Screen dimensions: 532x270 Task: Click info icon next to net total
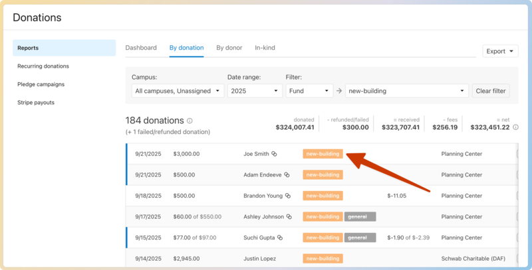point(514,127)
